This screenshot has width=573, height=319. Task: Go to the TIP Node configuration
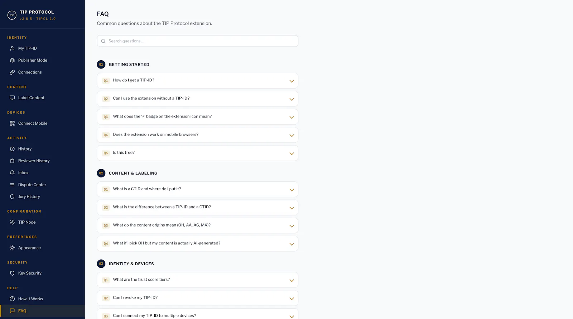[42, 222]
